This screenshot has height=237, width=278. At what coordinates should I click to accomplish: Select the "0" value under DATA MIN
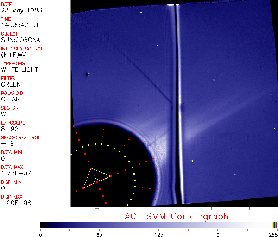[x=3, y=158]
